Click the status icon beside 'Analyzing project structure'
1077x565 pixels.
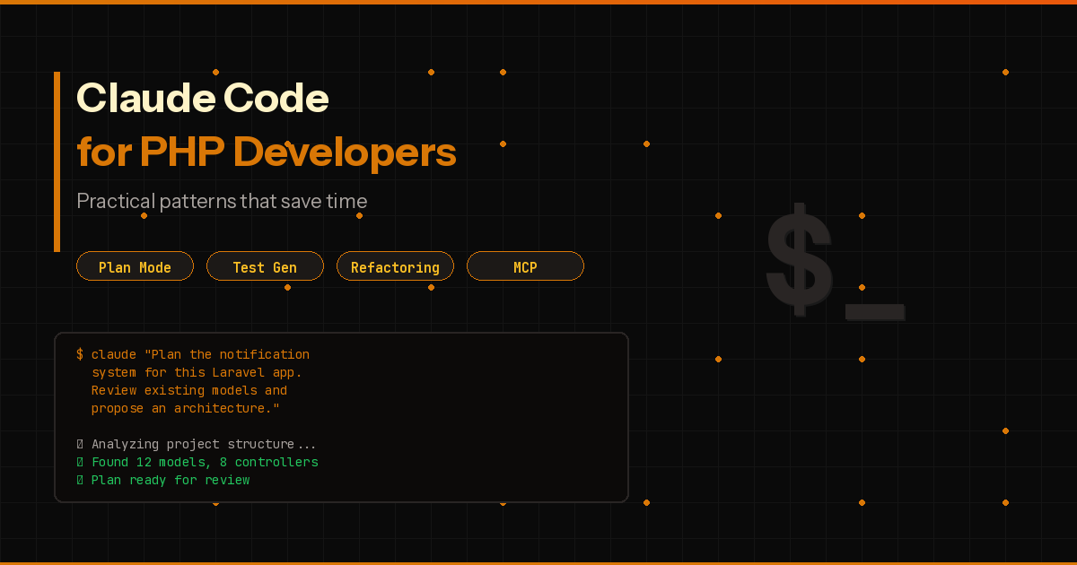[79, 444]
